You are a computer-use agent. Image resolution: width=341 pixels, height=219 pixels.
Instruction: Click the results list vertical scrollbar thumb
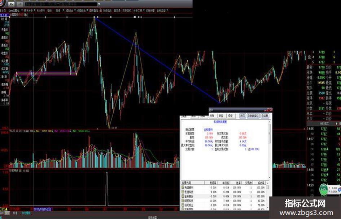click(268, 187)
